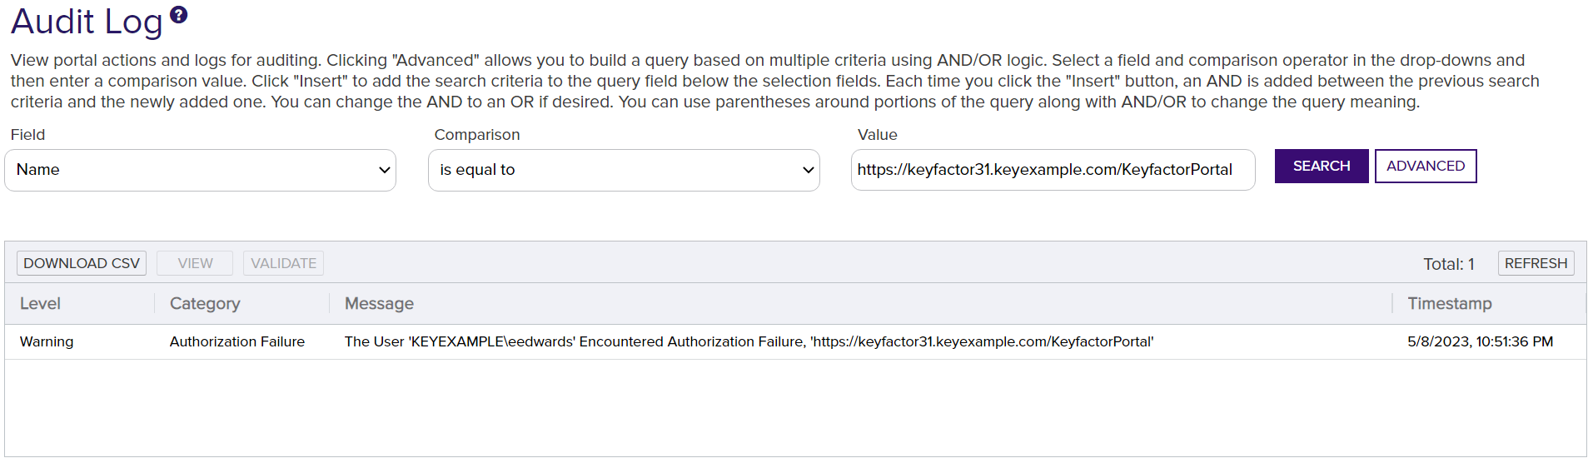Viewport: 1588px width, 458px height.
Task: Select the eedwards authorization failure message
Action: tap(749, 341)
